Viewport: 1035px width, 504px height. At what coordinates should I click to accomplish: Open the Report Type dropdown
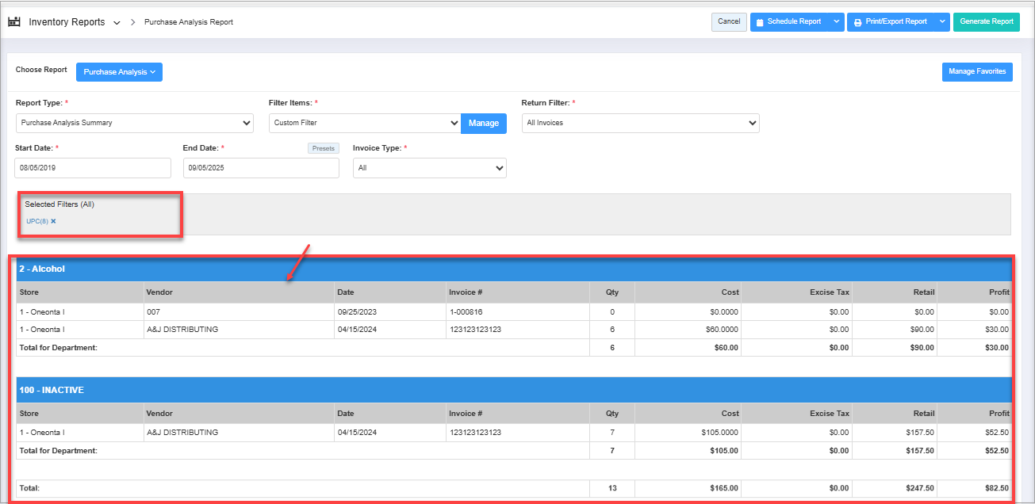click(134, 123)
